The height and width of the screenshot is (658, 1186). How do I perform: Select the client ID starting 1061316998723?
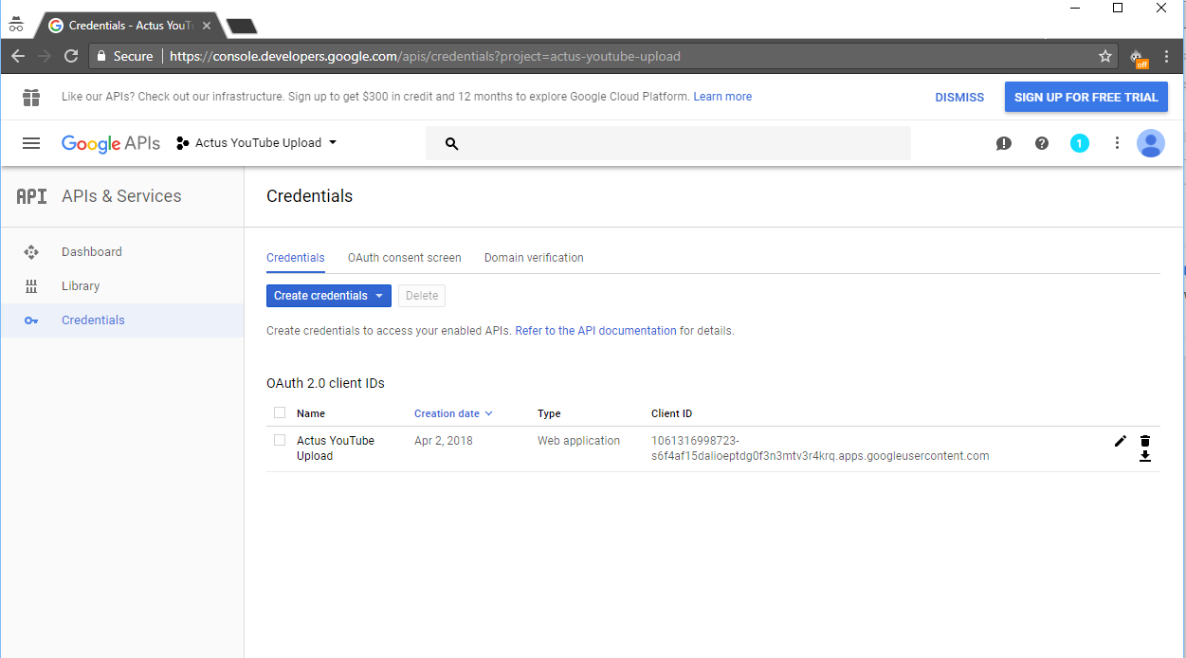[x=820, y=448]
